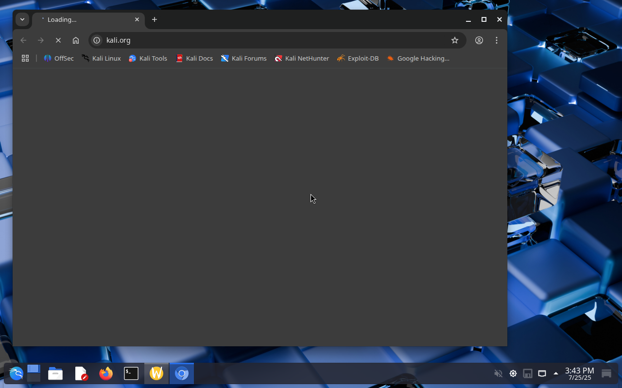Screen dimensions: 622x388
Task: Open the browser home page
Action: [76, 40]
